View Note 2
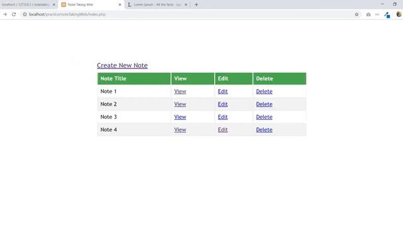The height and width of the screenshot is (226, 403). point(180,104)
